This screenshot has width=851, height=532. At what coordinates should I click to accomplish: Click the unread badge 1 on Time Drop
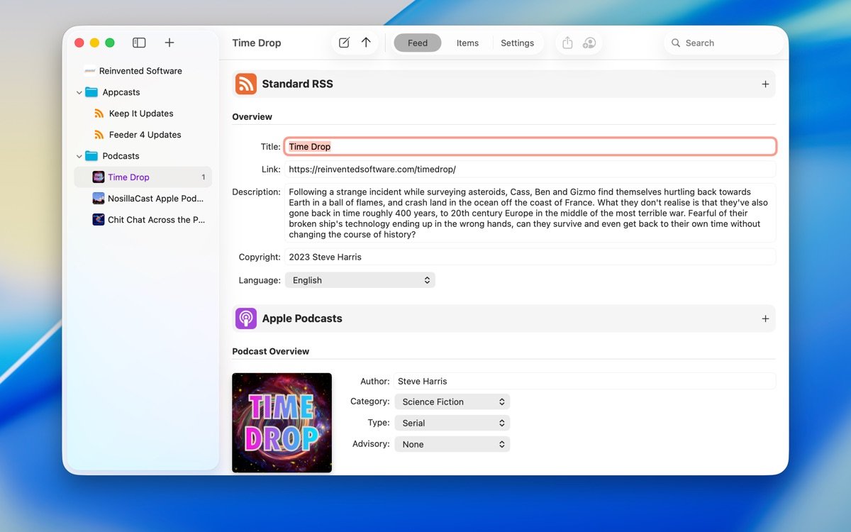(x=204, y=177)
